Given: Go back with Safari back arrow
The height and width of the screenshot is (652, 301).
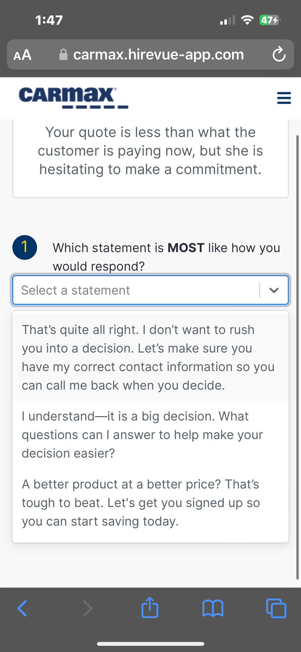Looking at the screenshot, I should click(22, 608).
